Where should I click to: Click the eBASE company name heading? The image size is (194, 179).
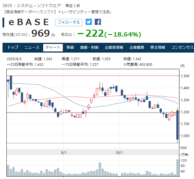coord(29,22)
